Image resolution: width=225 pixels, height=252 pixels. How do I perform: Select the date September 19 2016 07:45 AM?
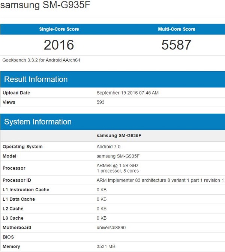(127, 93)
